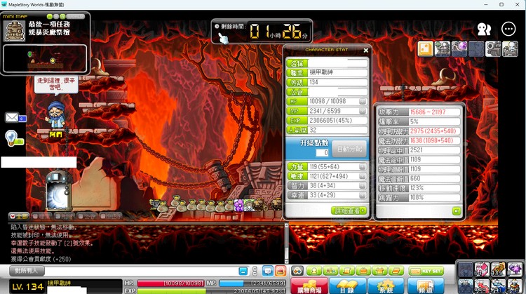526x294 pixels.
Task: Increase HP with its plus button
Action: point(363,101)
